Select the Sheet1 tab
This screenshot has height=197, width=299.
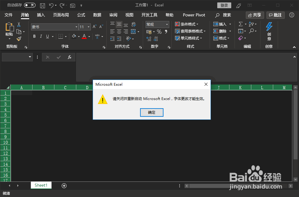pyautogui.click(x=41, y=185)
